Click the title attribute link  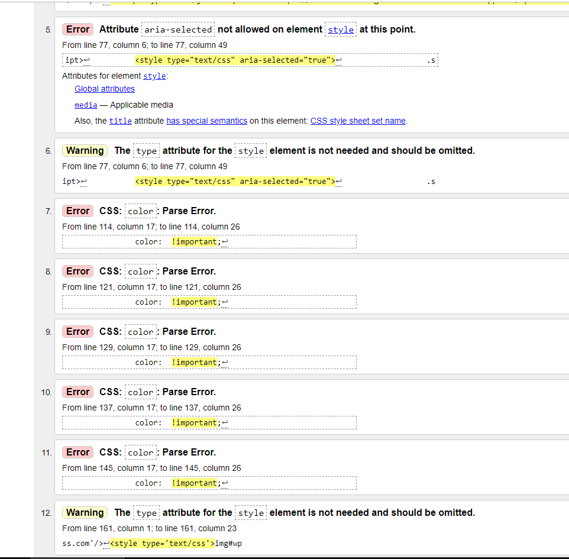click(x=120, y=121)
